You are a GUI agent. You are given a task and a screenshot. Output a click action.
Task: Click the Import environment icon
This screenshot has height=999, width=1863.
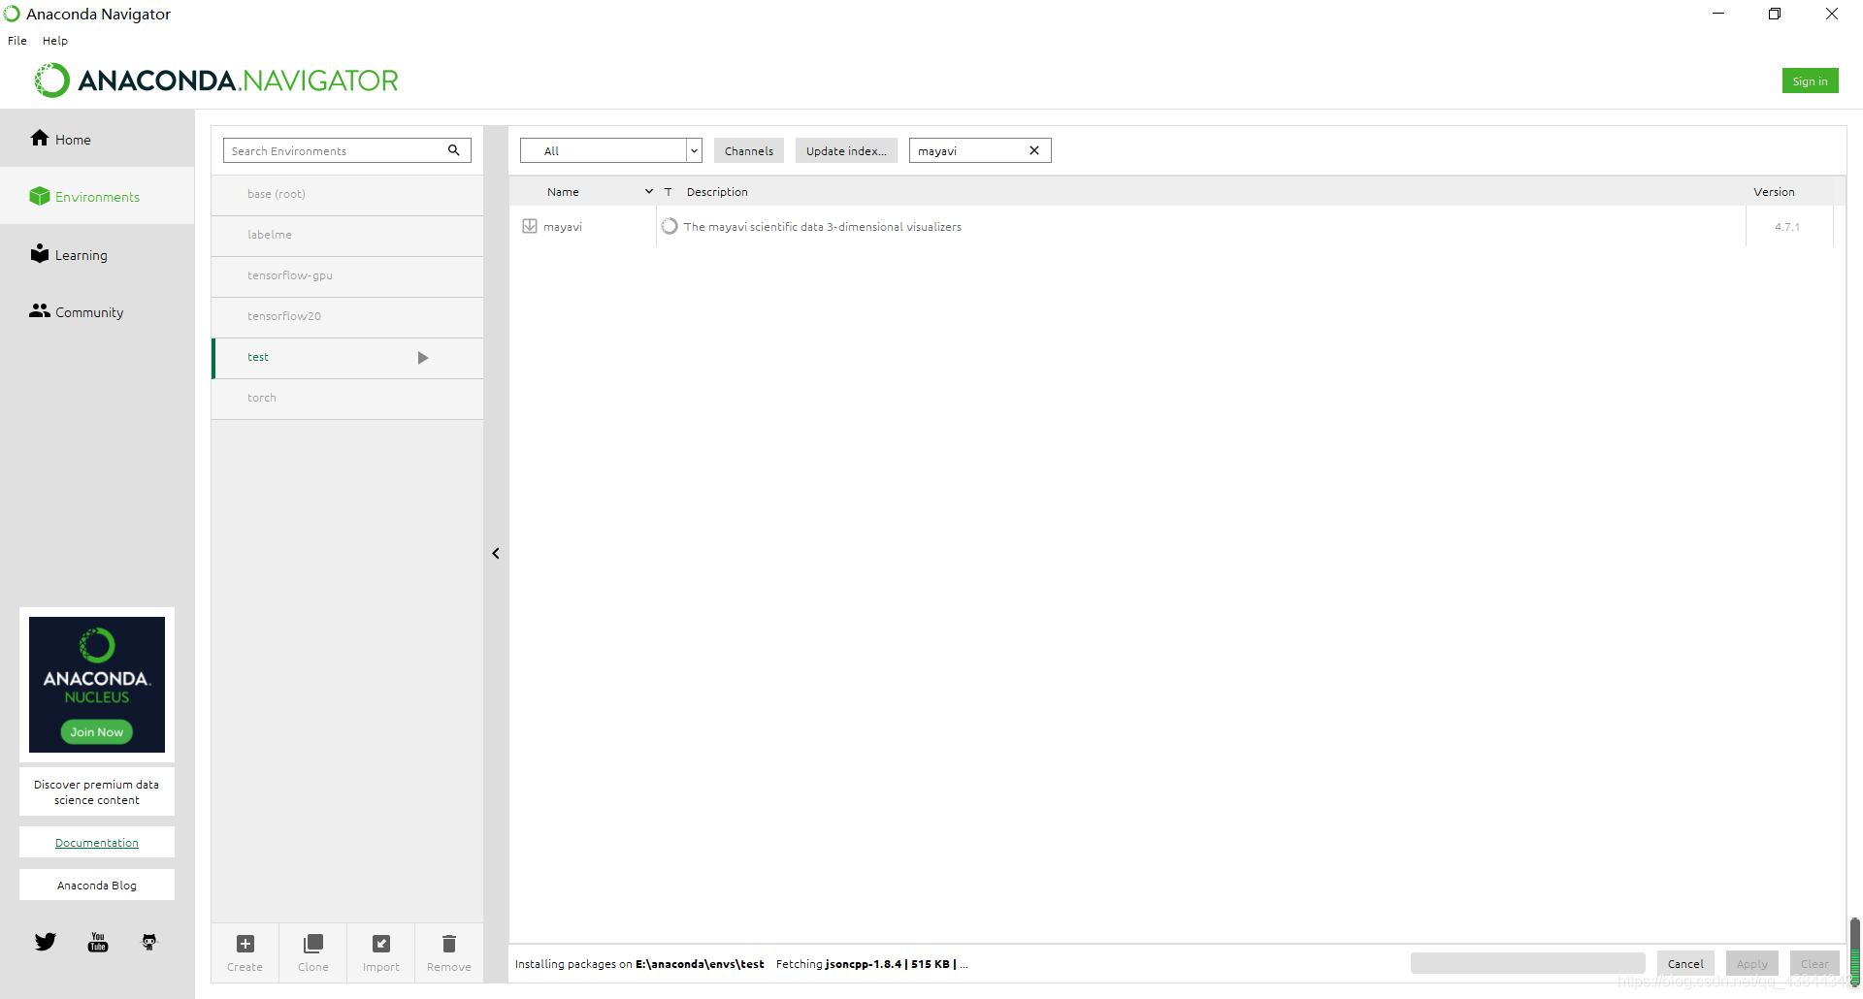click(x=381, y=944)
